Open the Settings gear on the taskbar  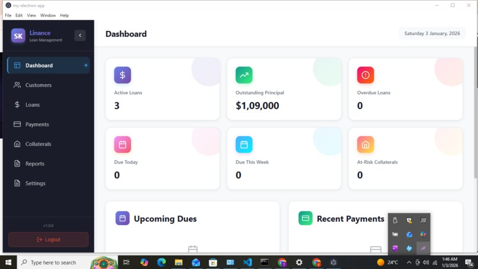coord(299,262)
